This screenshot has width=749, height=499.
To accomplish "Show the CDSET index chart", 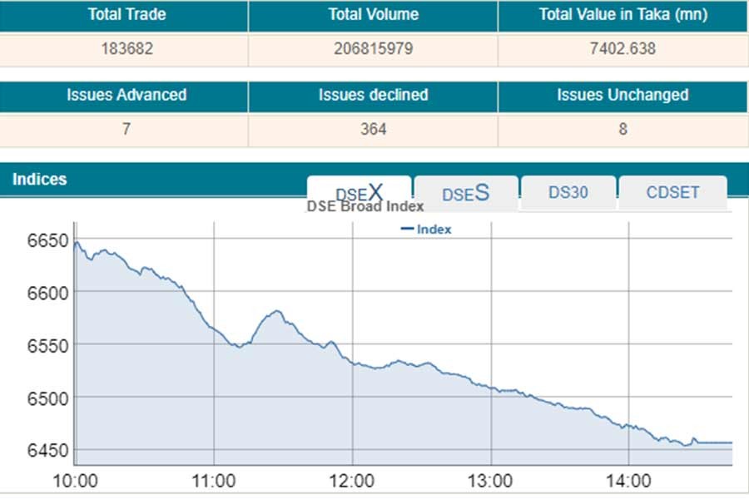I will click(672, 192).
